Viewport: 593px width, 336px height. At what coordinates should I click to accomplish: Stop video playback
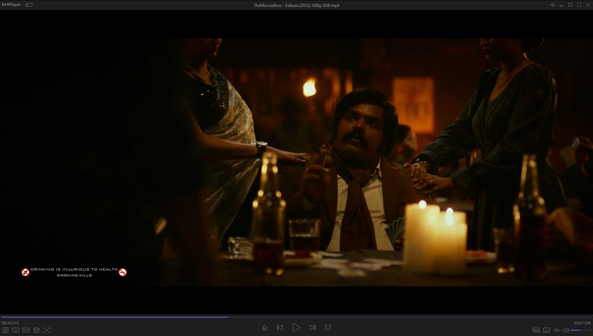pos(328,328)
